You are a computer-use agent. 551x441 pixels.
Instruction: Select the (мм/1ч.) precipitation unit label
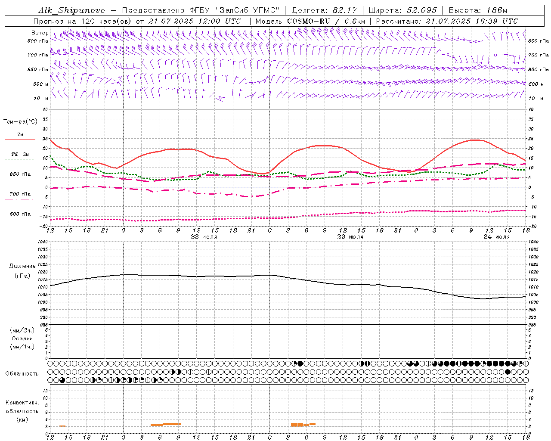(22, 347)
